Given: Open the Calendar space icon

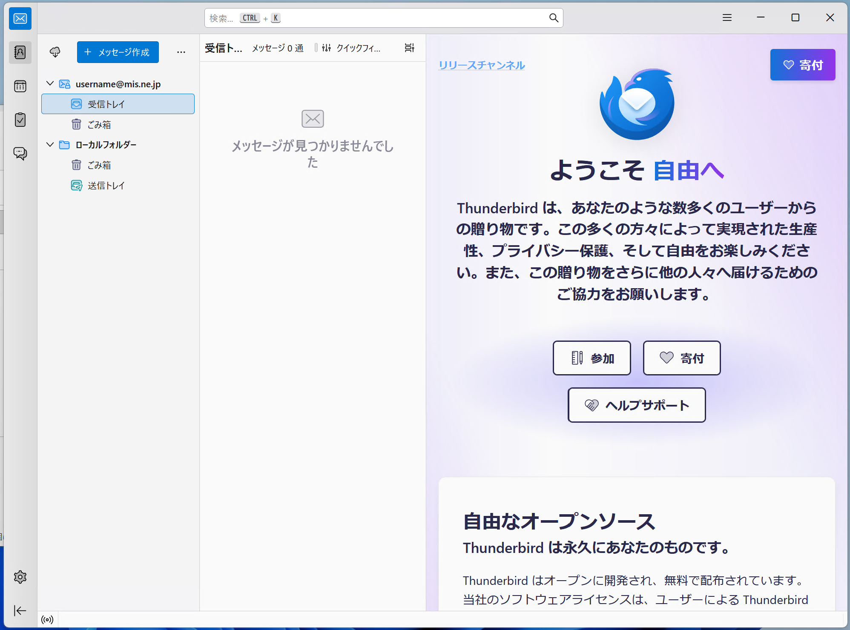Looking at the screenshot, I should tap(20, 86).
